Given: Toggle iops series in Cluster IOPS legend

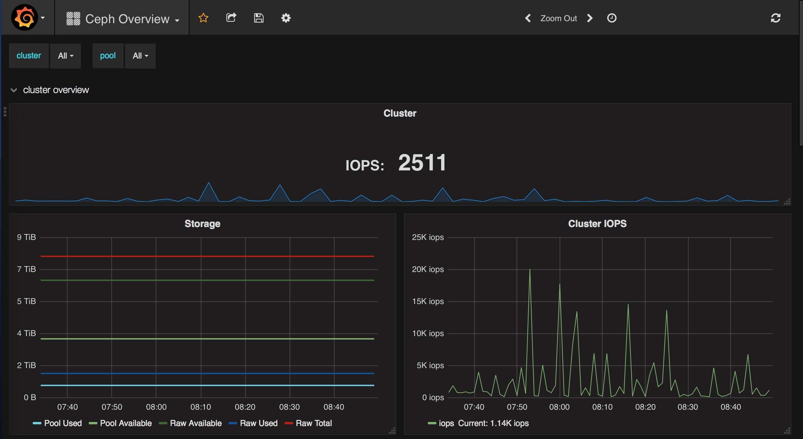Looking at the screenshot, I should point(446,423).
